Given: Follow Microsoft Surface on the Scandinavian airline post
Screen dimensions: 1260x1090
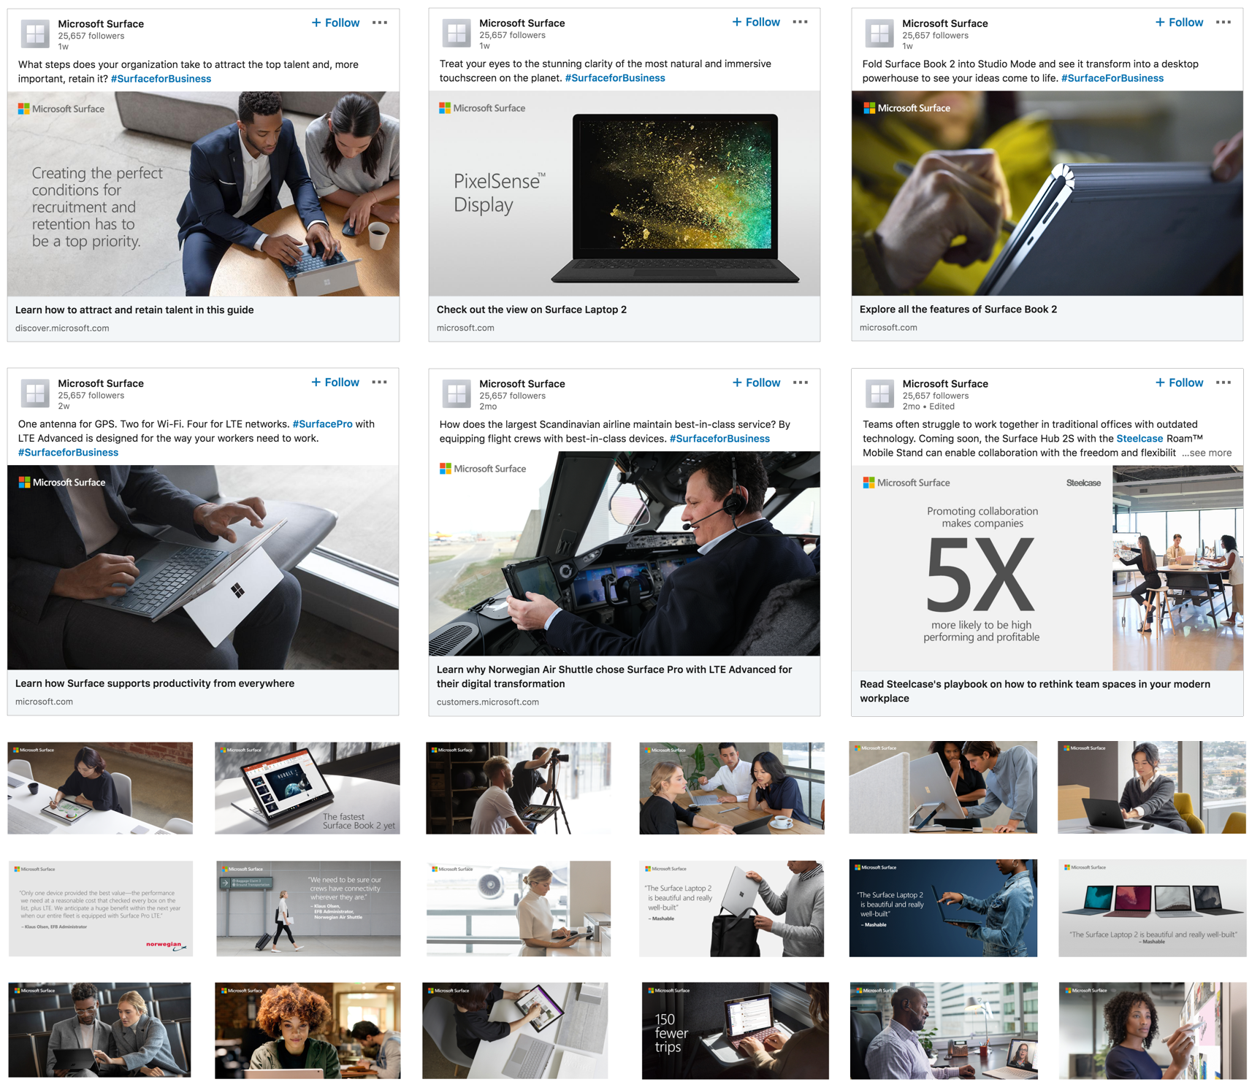Looking at the screenshot, I should pyautogui.click(x=757, y=383).
